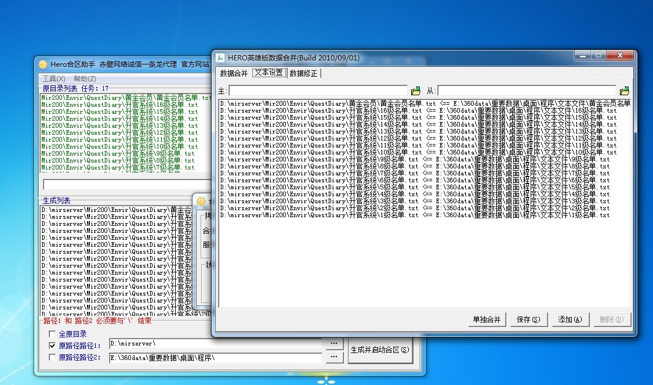Image resolution: width=653 pixels, height=385 pixels.
Task: Click the folder browse icon beside the 从 field
Action: (624, 91)
